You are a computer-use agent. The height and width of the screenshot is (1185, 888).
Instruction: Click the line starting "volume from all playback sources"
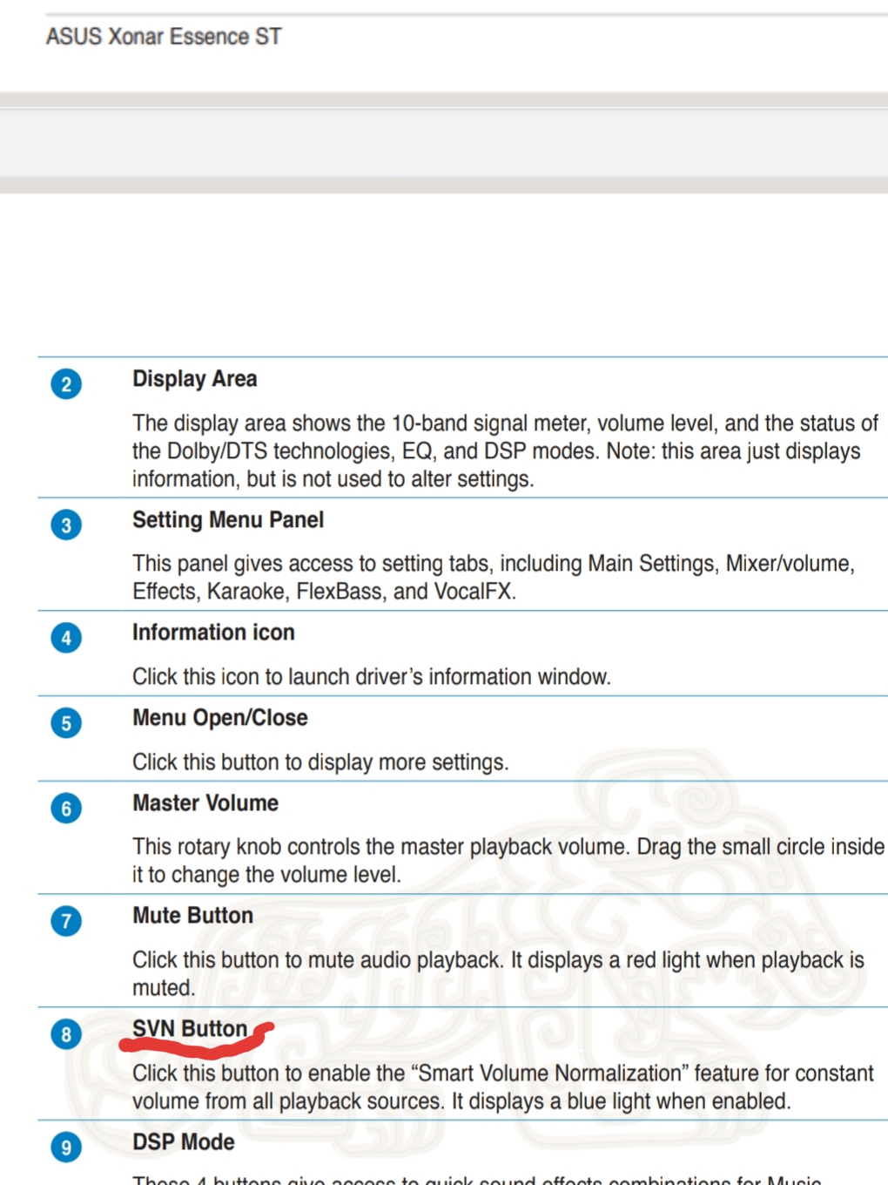(x=461, y=1101)
